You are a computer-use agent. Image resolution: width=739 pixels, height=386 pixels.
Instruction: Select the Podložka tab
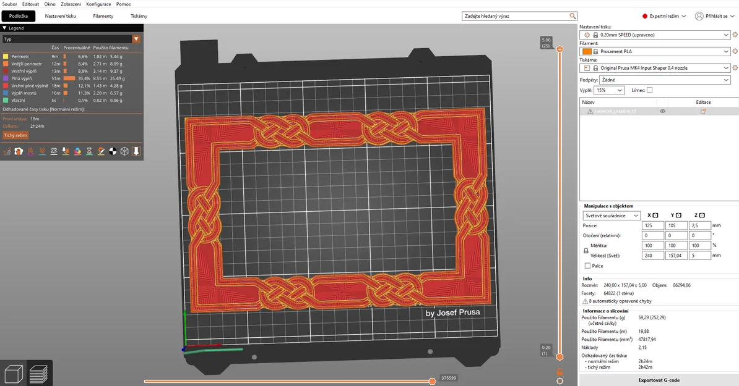click(19, 16)
